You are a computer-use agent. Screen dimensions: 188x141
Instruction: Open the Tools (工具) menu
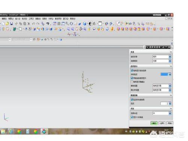pos(31,19)
